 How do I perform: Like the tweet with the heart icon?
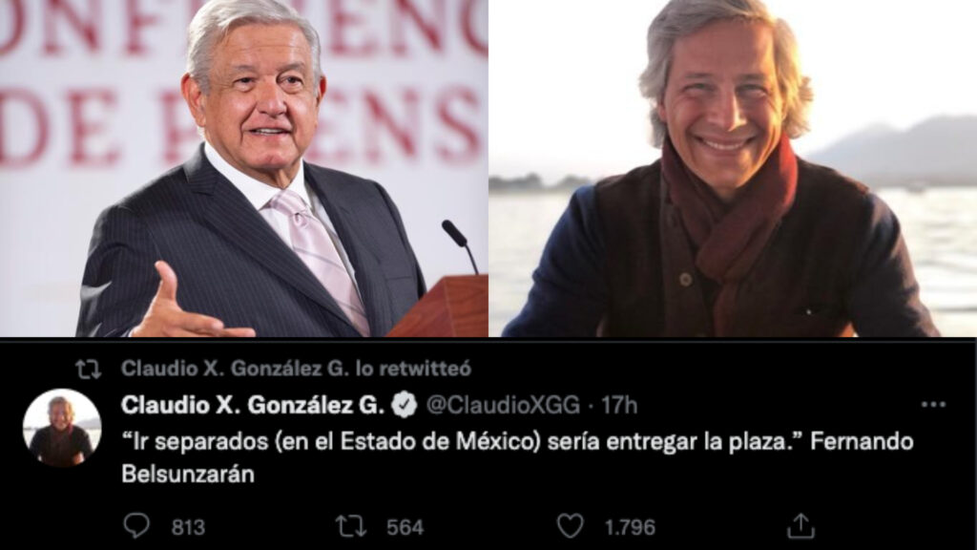(570, 526)
